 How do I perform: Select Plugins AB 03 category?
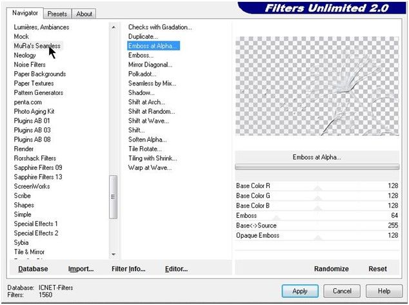[x=32, y=130]
